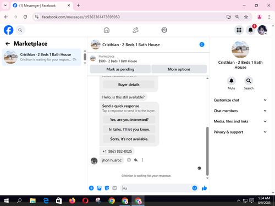This screenshot has height=206, width=275.
Task: Send quick response "Yes, are you interested?"
Action: coord(129,120)
